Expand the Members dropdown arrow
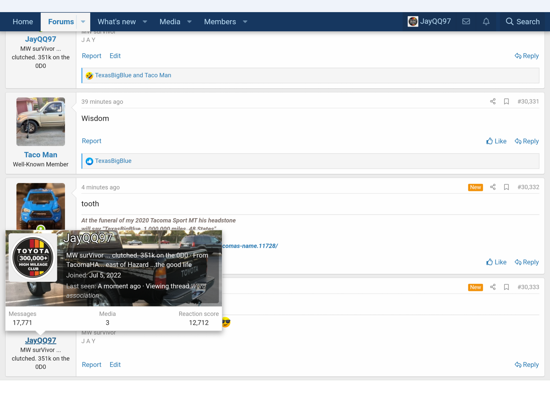Image resolution: width=550 pixels, height=404 pixels. click(x=245, y=22)
